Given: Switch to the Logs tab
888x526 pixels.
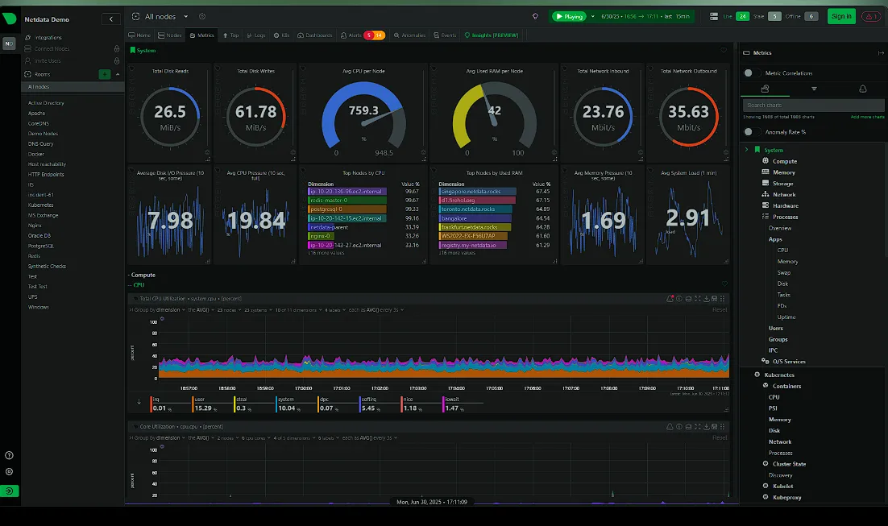Looking at the screenshot, I should pyautogui.click(x=256, y=35).
